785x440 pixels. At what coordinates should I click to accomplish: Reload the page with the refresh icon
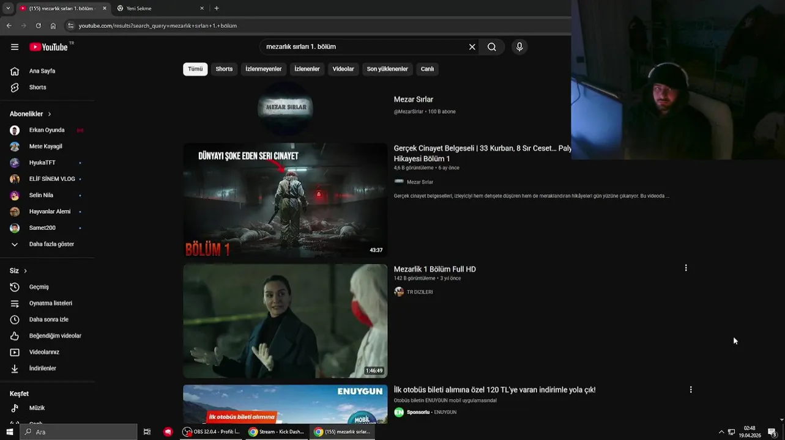pos(39,26)
